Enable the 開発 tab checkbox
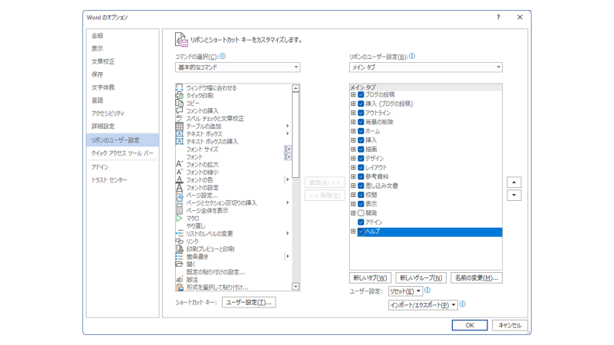The width and height of the screenshot is (614, 345). tap(361, 213)
